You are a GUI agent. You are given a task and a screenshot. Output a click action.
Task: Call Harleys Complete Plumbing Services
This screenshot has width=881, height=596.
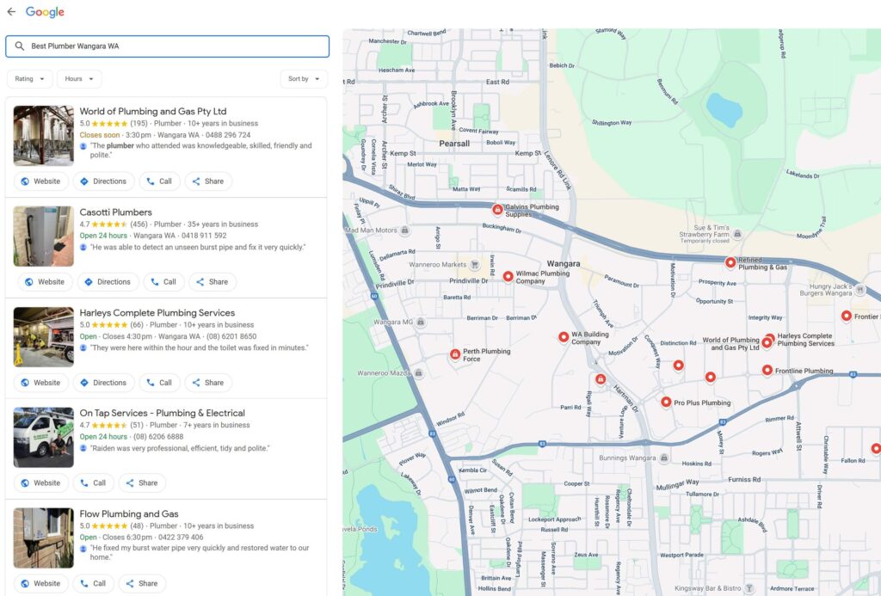click(158, 383)
